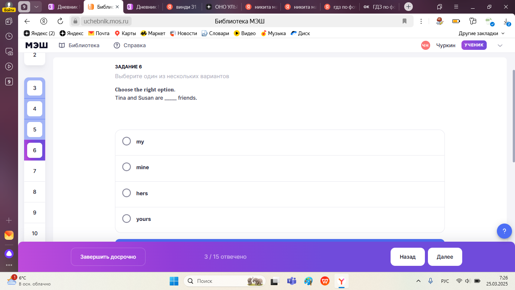Open the mail icon in left sidebar
Screen dimensions: 515x290
coord(9,235)
